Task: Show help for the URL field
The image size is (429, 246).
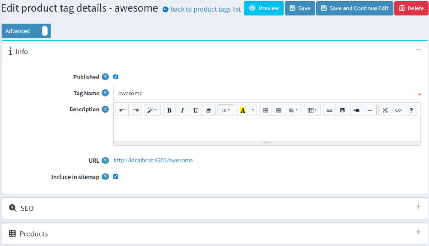Action: pos(106,161)
